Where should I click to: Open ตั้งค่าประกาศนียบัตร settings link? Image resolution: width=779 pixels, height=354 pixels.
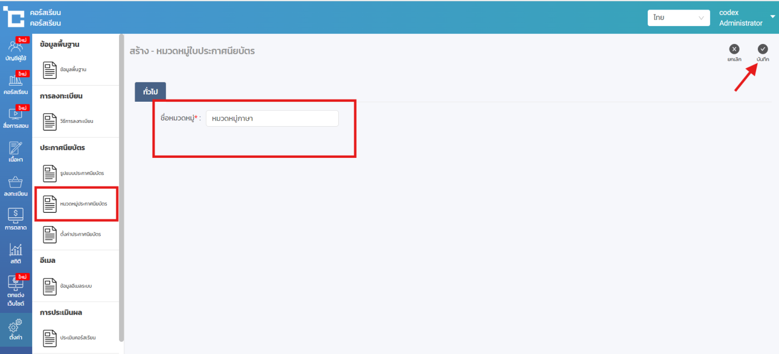tap(75, 235)
